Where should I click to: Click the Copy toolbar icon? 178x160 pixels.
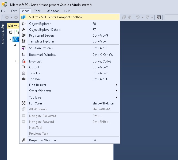pyautogui.click(x=124, y=17)
